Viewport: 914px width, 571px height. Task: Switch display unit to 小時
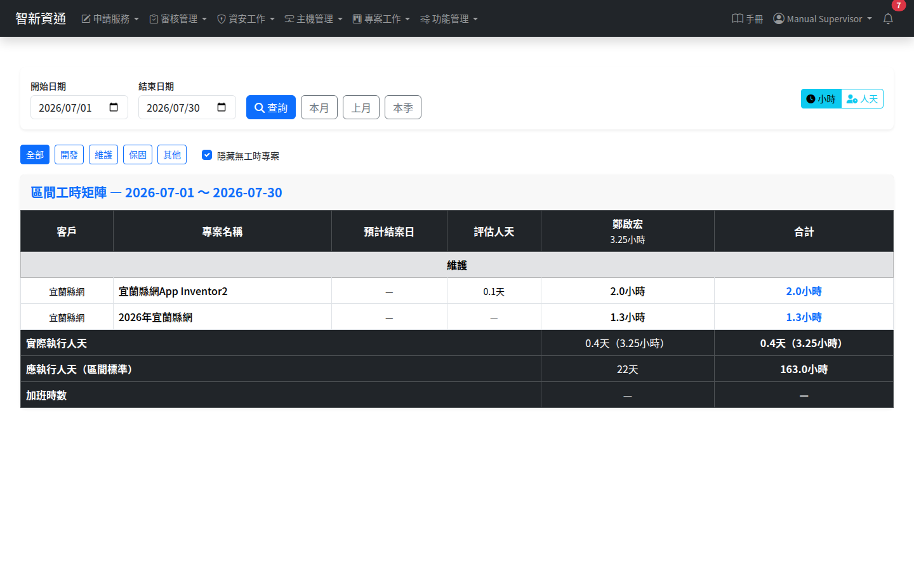pyautogui.click(x=821, y=99)
